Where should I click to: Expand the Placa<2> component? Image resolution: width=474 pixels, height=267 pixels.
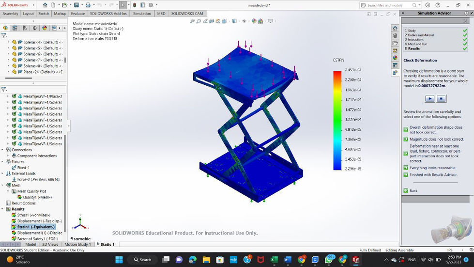pos(8,72)
